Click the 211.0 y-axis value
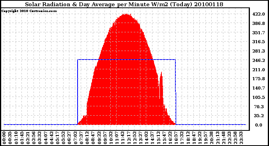Viewport: 269px width, 146px height. 258,70
